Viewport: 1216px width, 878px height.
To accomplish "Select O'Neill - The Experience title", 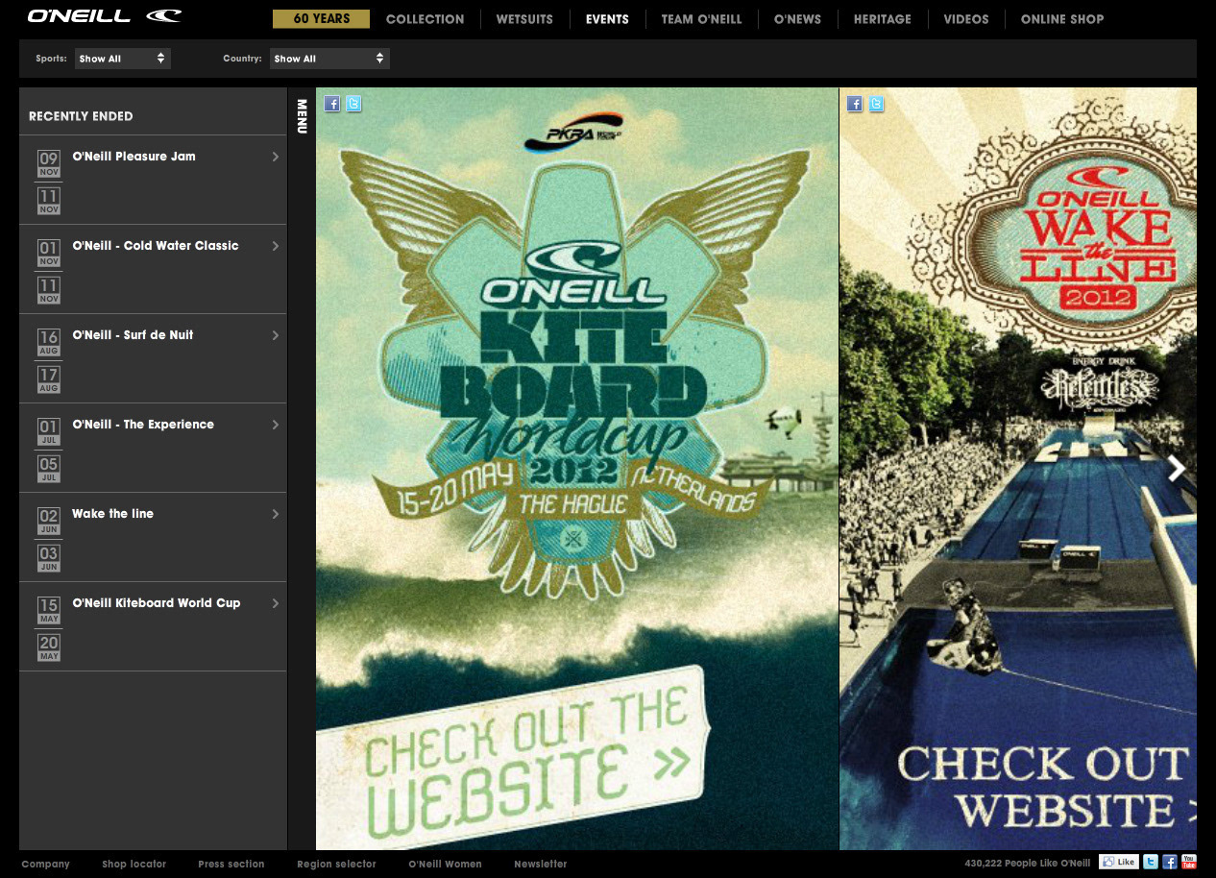I will (x=143, y=425).
